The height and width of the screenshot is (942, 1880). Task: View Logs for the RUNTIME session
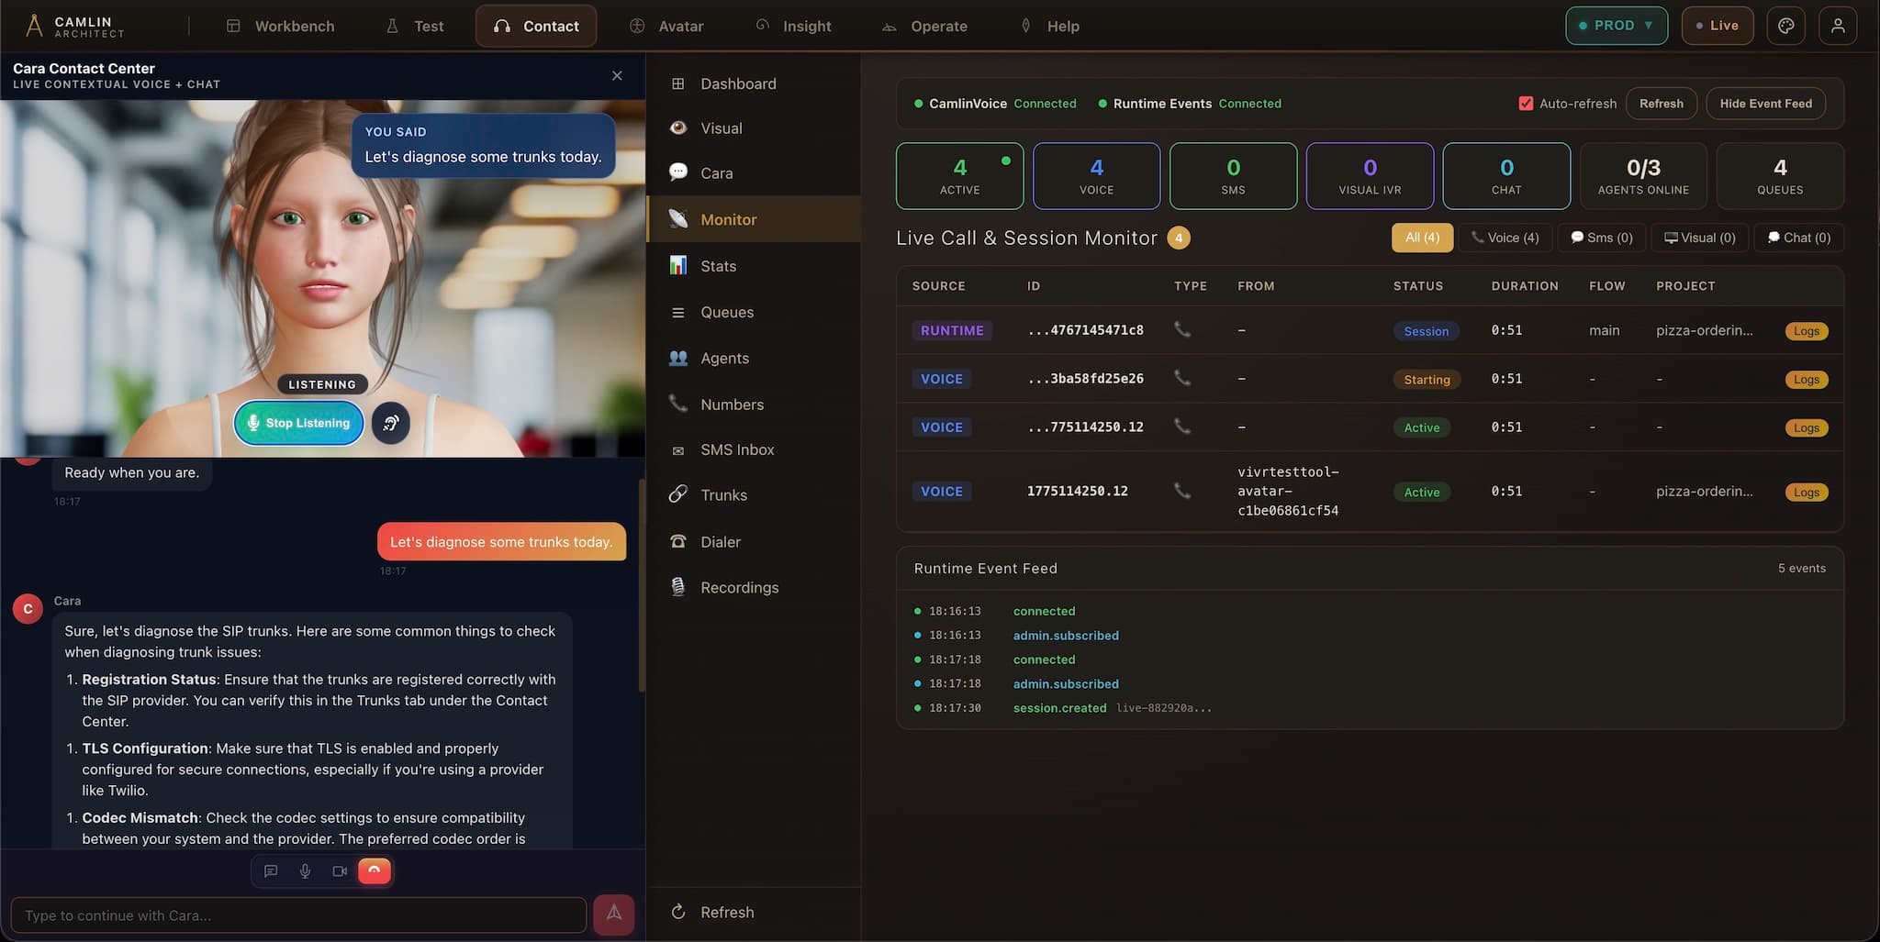coord(1805,331)
